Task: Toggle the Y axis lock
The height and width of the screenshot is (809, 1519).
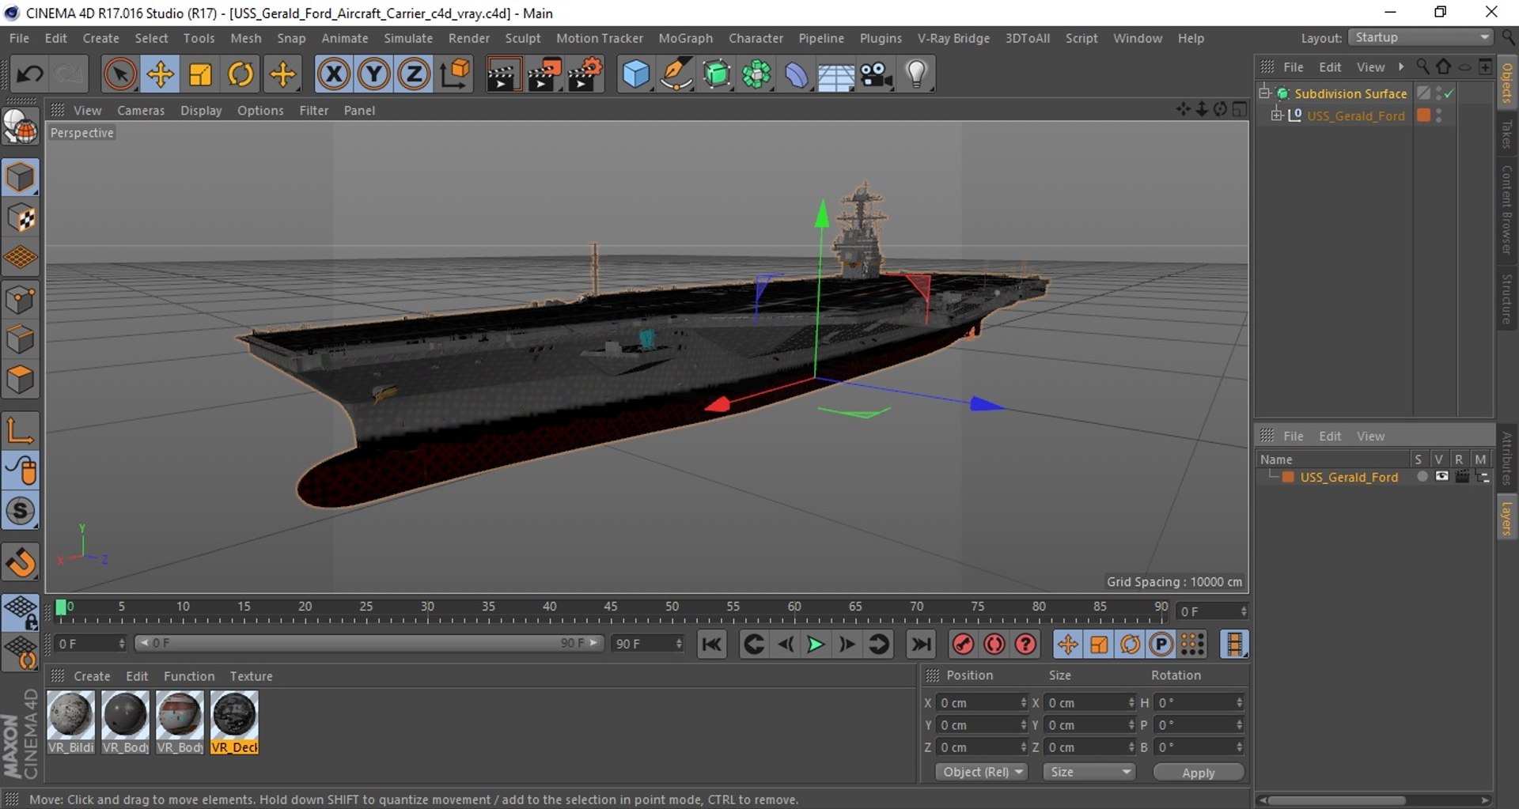Action: click(373, 74)
